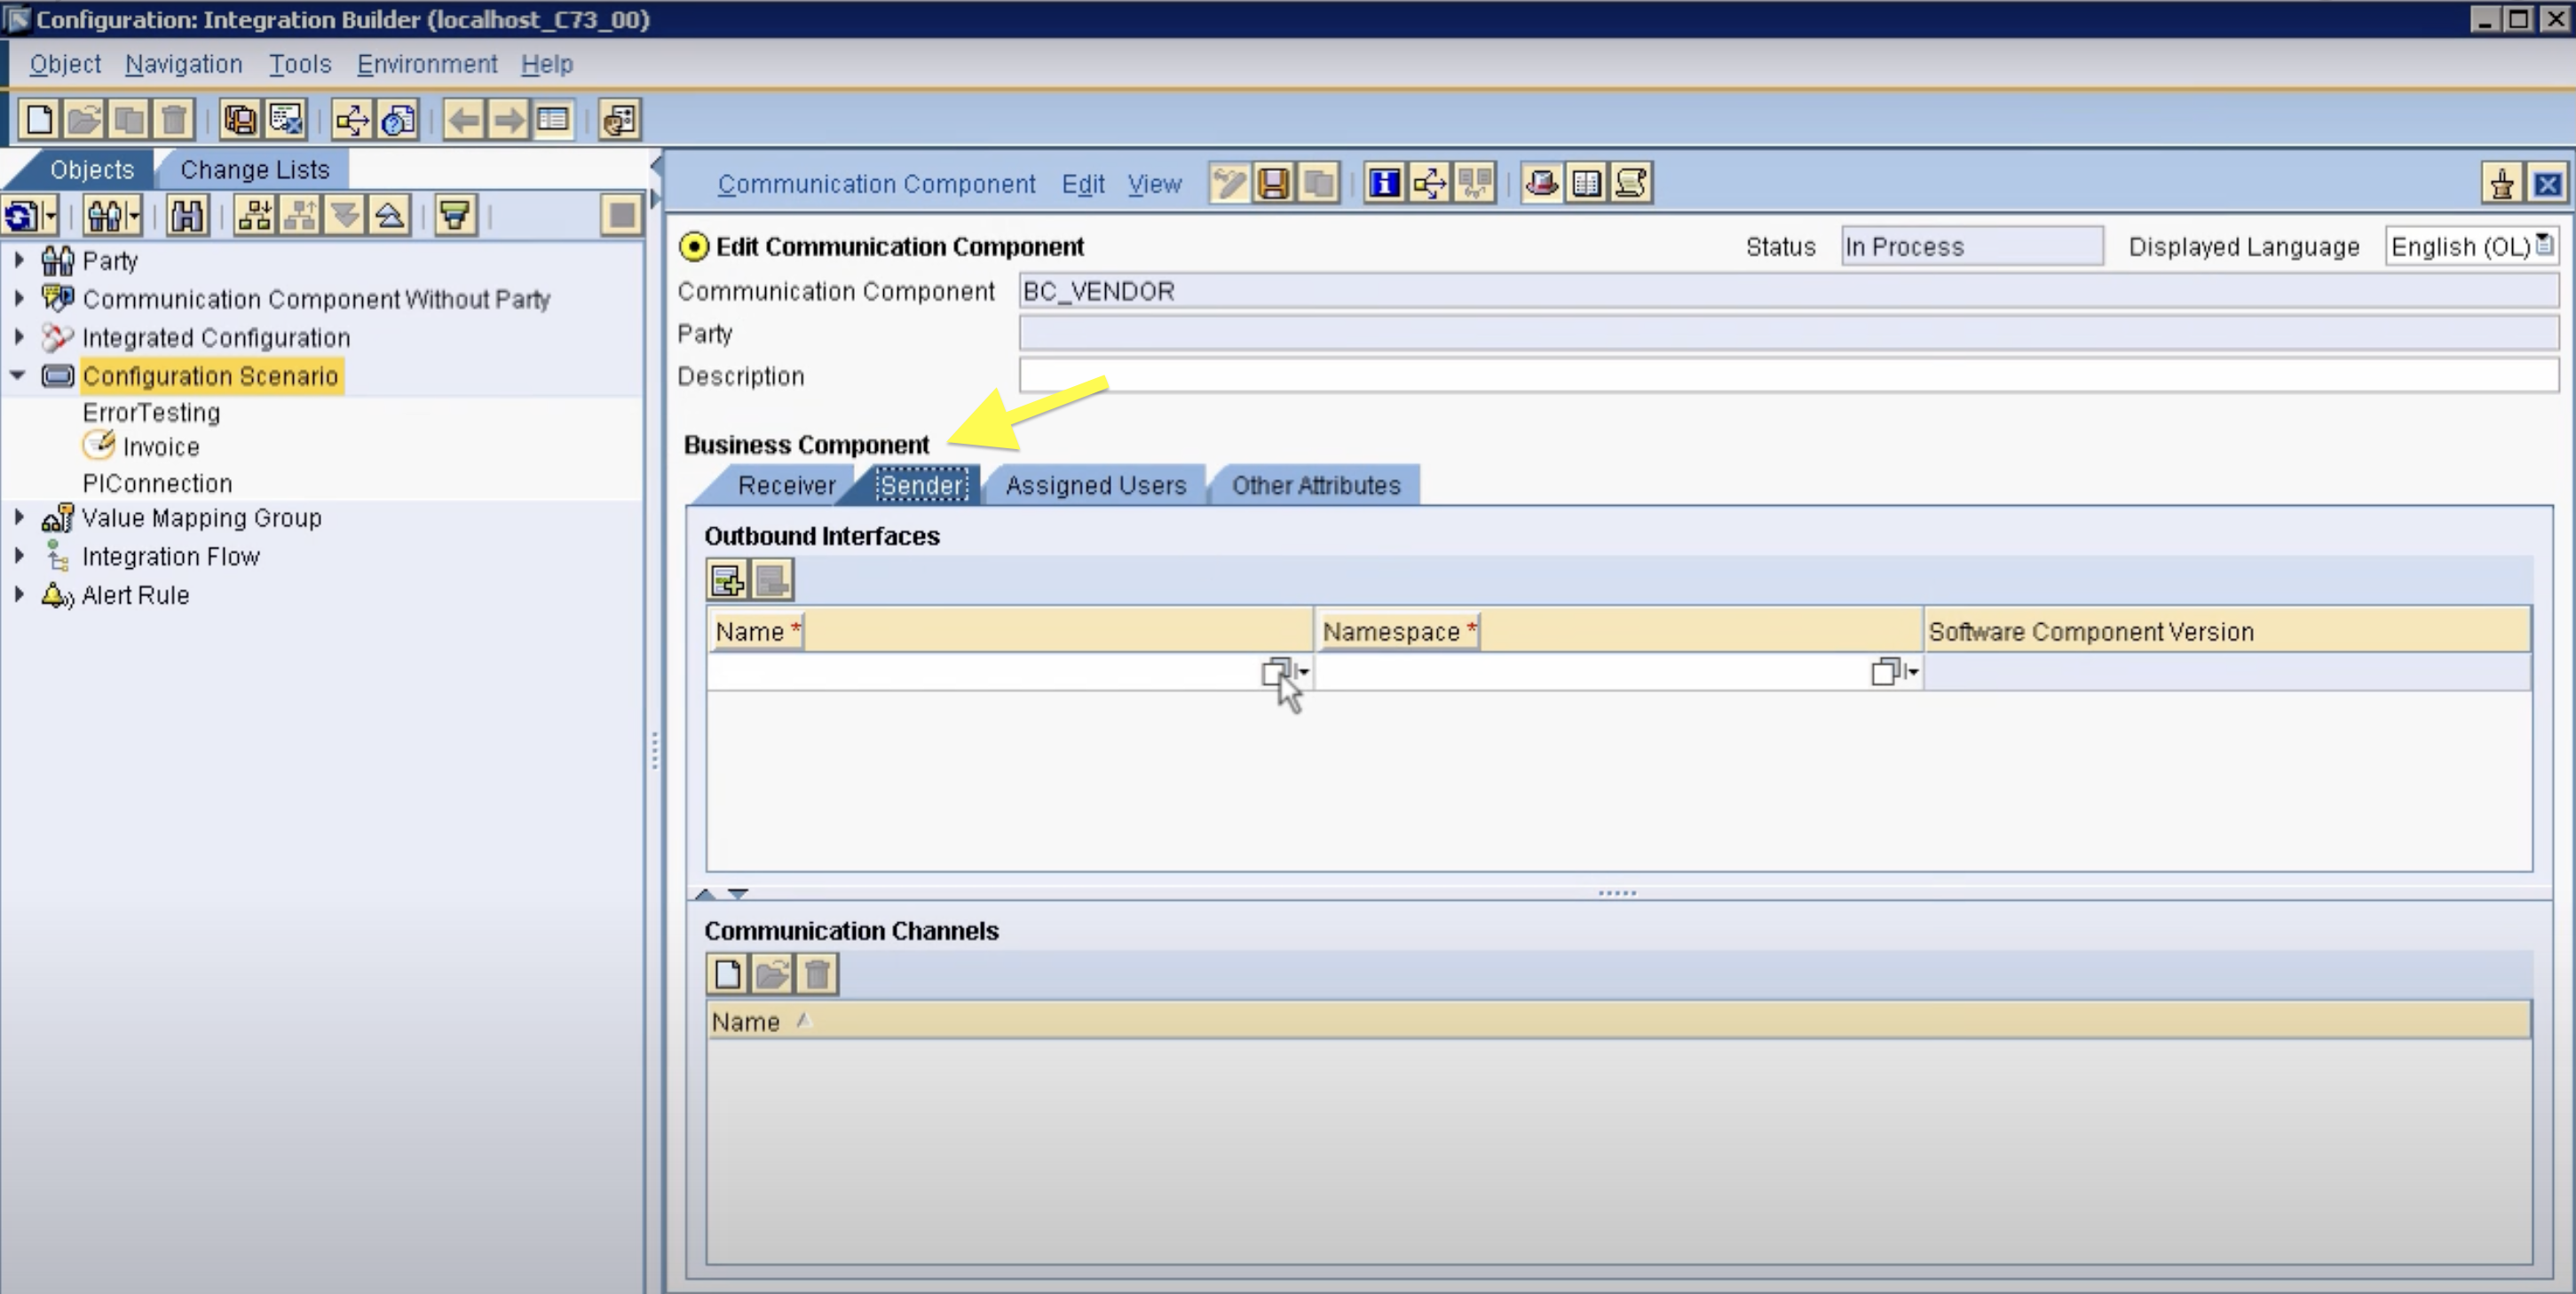Expand the Party tree node
2576x1294 pixels.
pos(18,260)
